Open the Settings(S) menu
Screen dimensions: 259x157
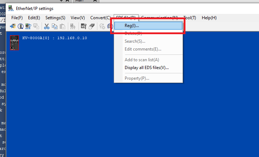[x=55, y=17]
